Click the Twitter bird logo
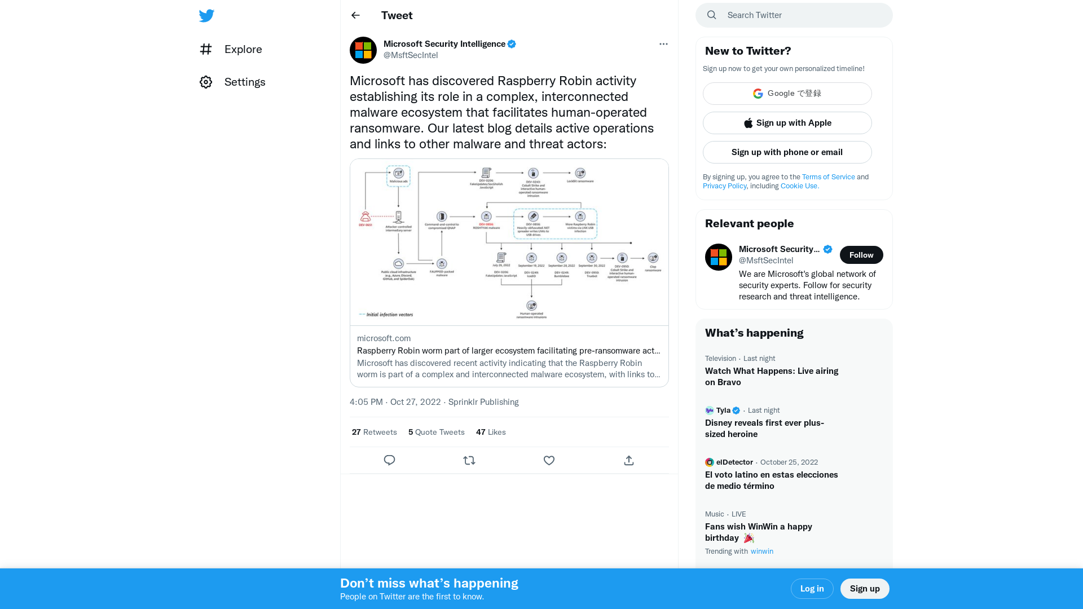This screenshot has height=609, width=1083. tap(206, 15)
